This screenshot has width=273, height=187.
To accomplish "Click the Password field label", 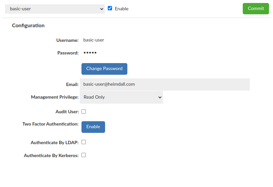I will coord(68,53).
